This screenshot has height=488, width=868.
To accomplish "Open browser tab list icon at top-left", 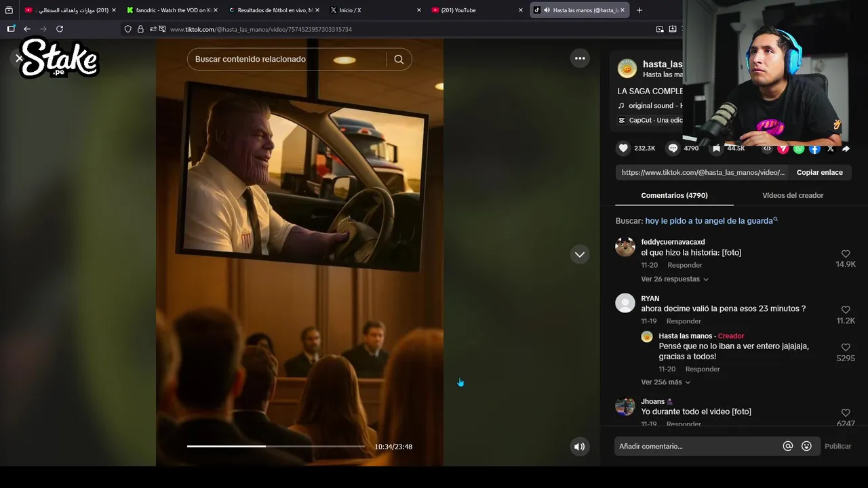I will tap(9, 10).
